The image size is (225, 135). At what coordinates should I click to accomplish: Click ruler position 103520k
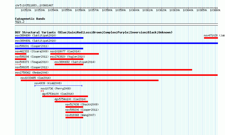[x=26, y=10]
